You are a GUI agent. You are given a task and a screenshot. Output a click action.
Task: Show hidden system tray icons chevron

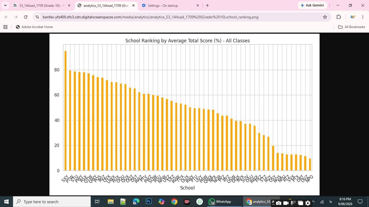313,202
